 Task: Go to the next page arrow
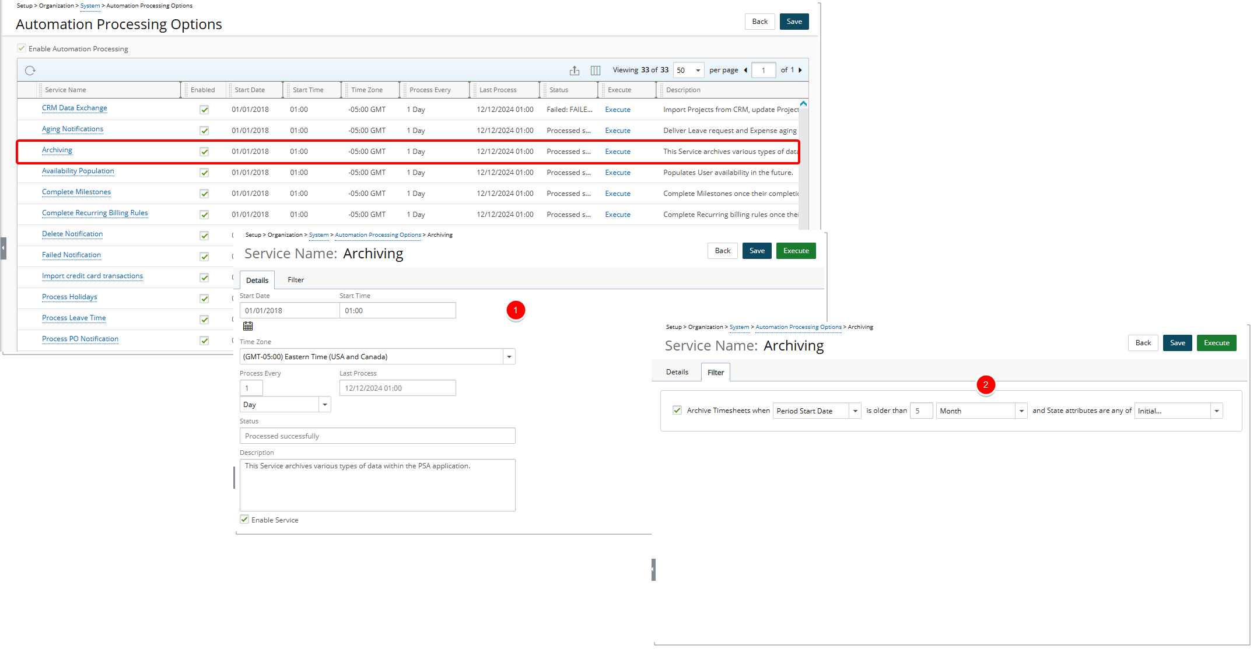coord(800,70)
